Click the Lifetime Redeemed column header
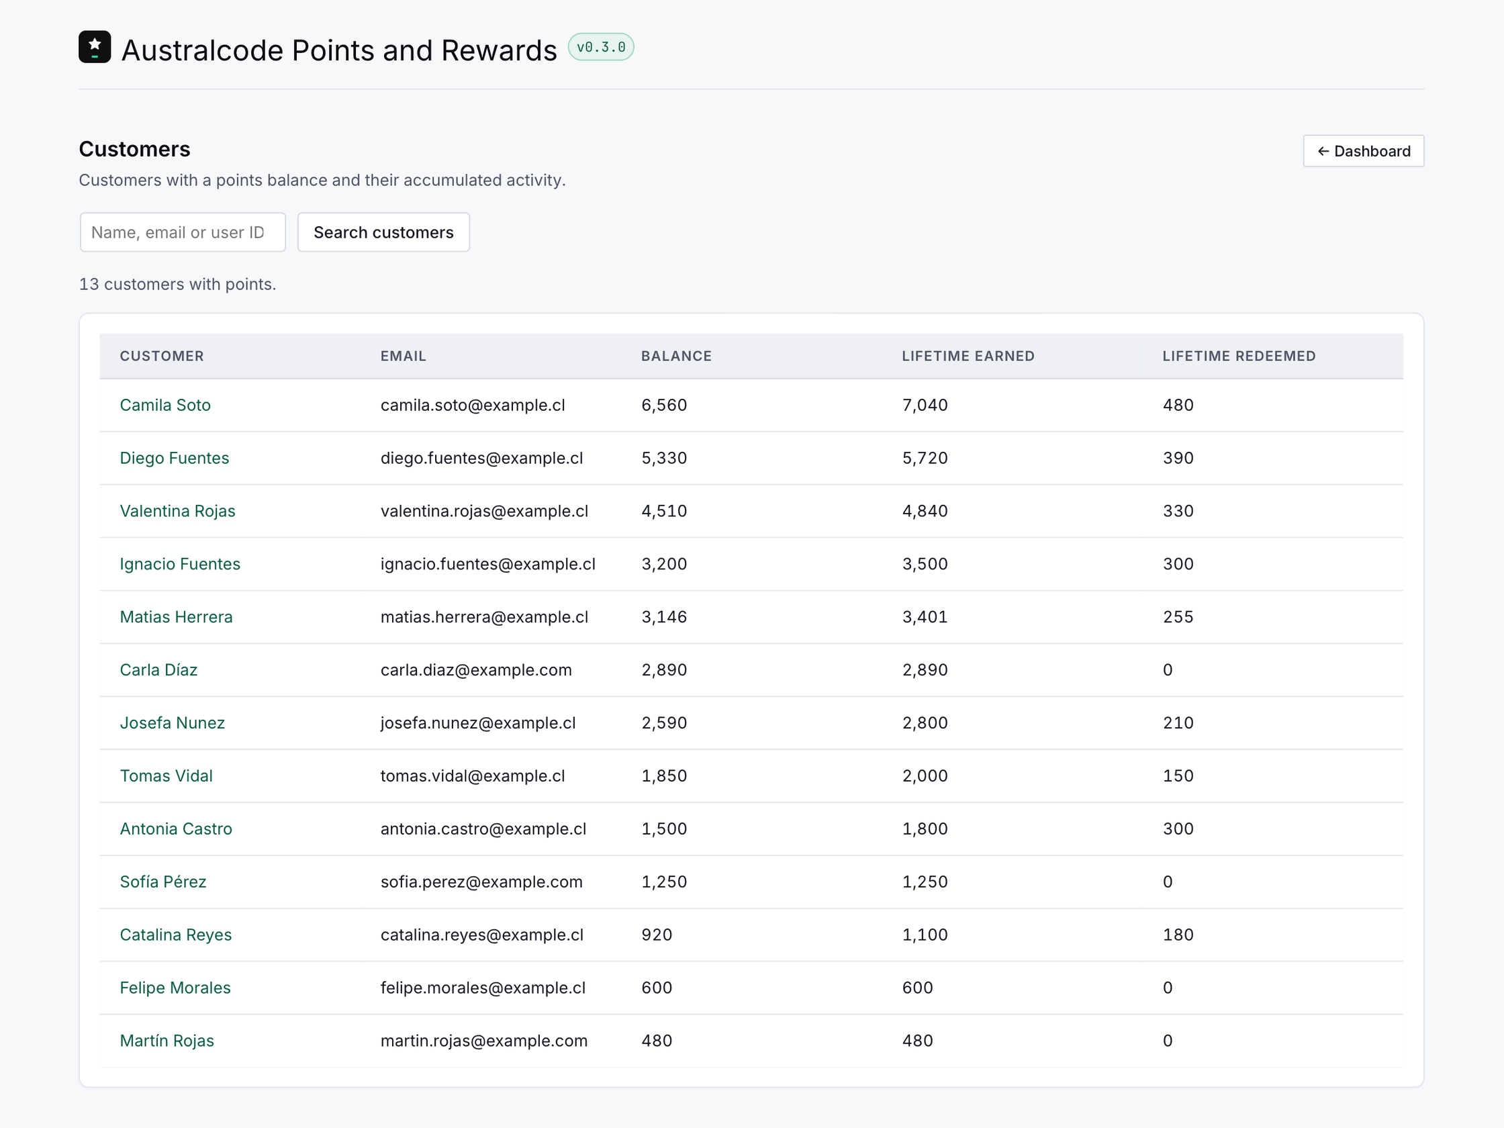Image resolution: width=1504 pixels, height=1128 pixels. (x=1239, y=357)
